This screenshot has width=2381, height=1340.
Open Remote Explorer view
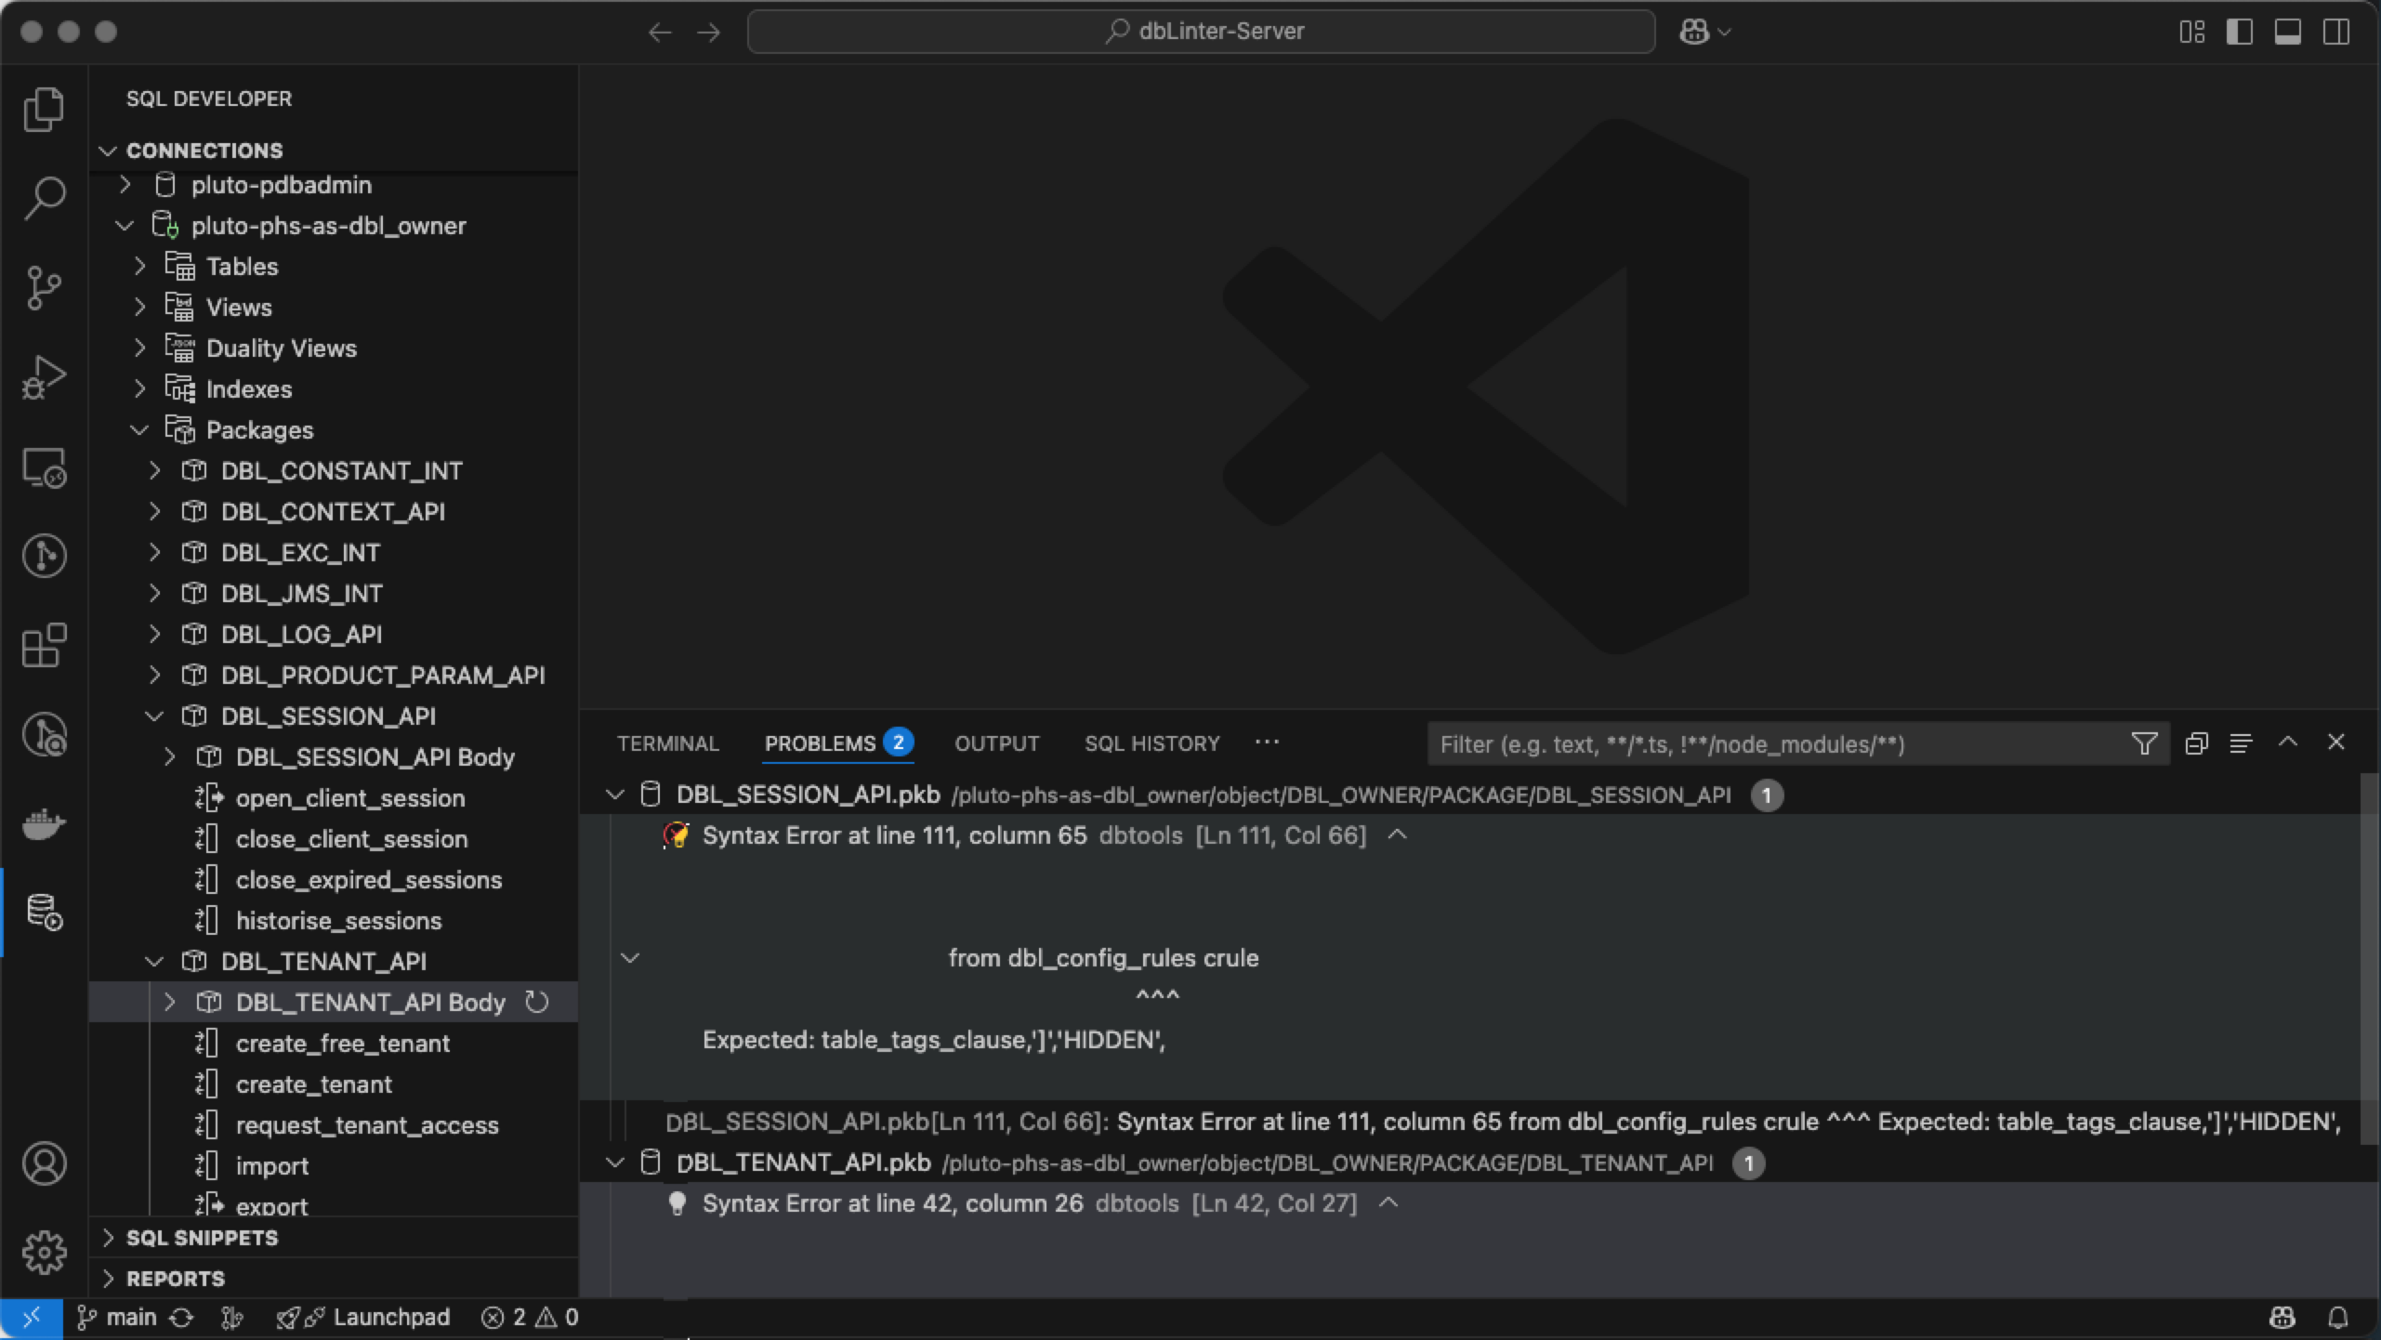point(44,466)
